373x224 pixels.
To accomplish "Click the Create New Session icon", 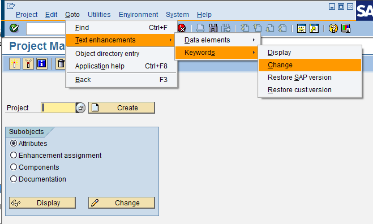I will point(301,28).
